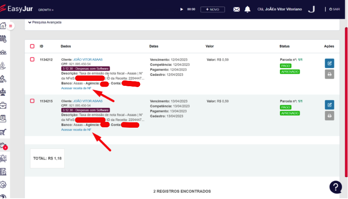
Task: Open the hand with coin sidebar icon
Action: 3,66
